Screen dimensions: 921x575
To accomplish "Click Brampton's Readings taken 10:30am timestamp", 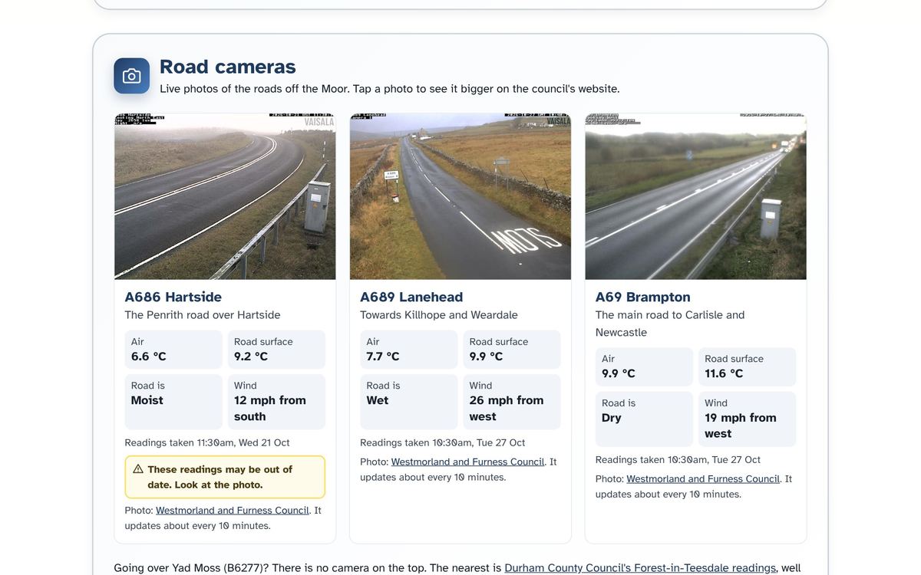I will tap(678, 459).
